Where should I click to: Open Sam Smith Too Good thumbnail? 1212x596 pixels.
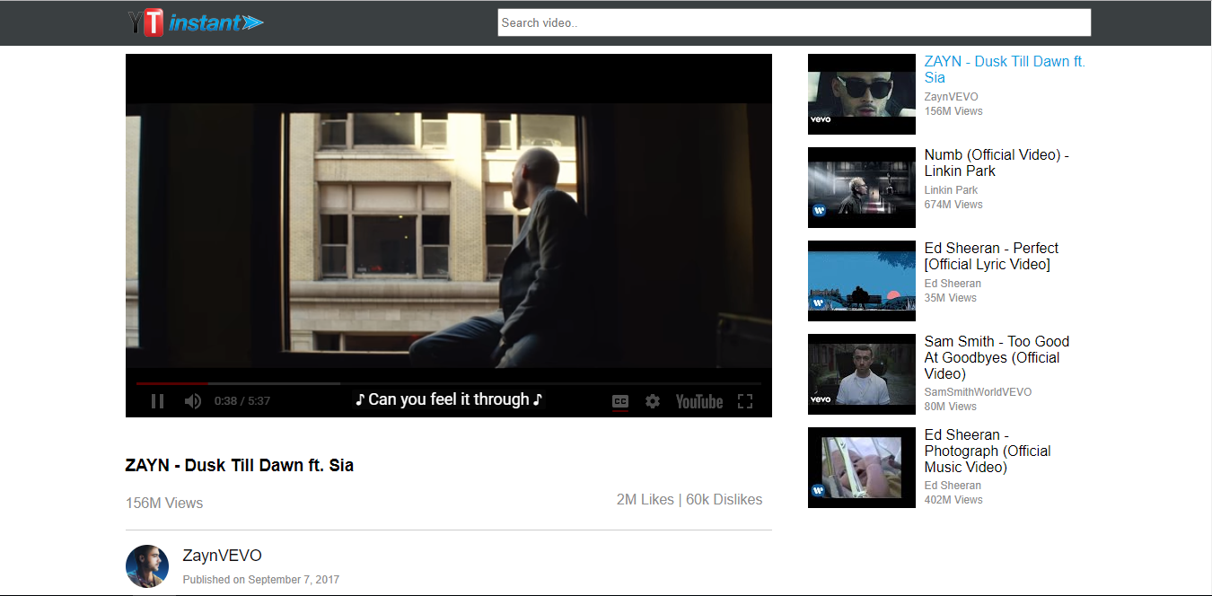(x=862, y=374)
